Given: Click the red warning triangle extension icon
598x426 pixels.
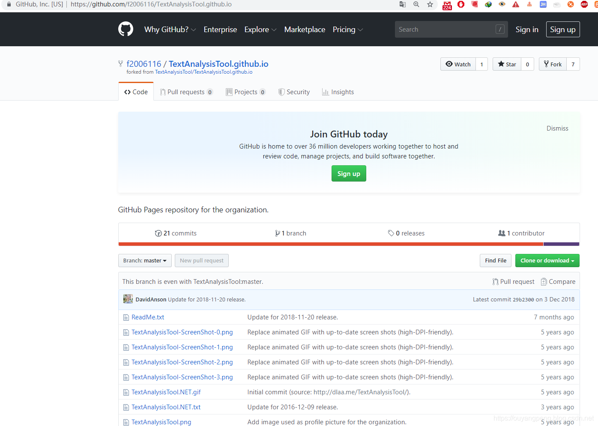Looking at the screenshot, I should pyautogui.click(x=516, y=4).
